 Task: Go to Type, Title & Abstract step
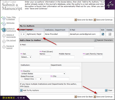(x=11, y=18)
